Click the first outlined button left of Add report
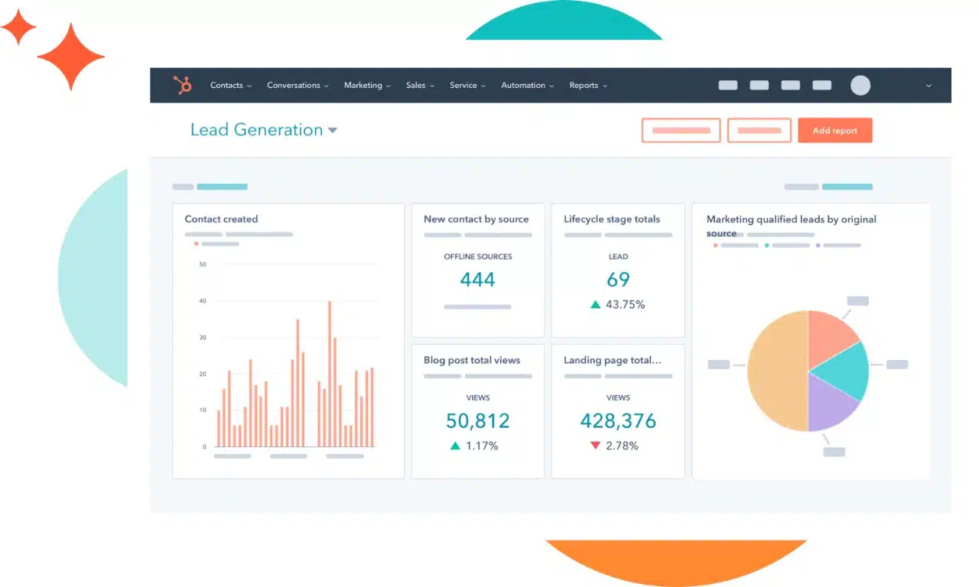This screenshot has width=979, height=587. 681,131
